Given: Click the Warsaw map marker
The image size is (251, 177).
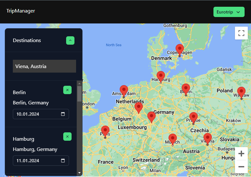Looking at the screenshot, I should pos(241,93).
